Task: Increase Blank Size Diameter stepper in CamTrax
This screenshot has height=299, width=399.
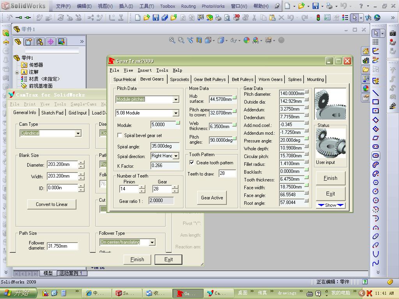Action: coord(81,163)
